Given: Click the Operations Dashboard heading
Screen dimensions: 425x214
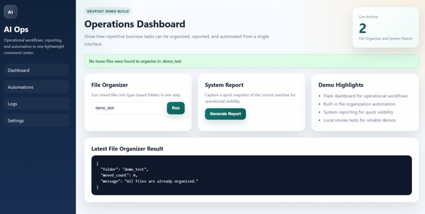Looking at the screenshot, I should (x=134, y=24).
